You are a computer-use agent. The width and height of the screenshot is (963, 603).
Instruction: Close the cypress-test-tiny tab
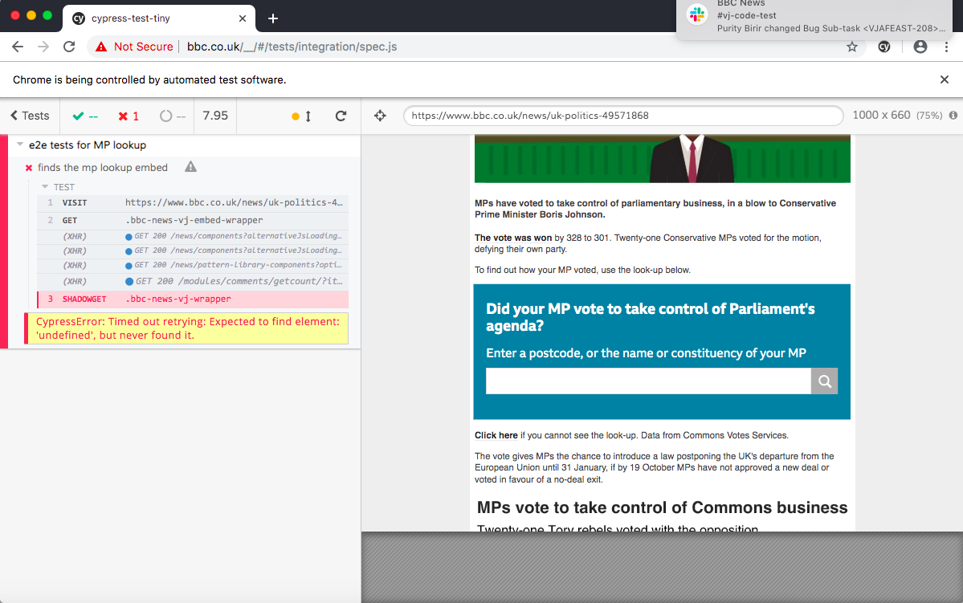pyautogui.click(x=243, y=18)
